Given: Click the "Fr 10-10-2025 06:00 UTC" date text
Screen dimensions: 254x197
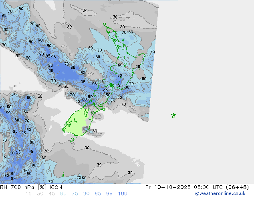Looking at the screenshot, I should [185, 187].
